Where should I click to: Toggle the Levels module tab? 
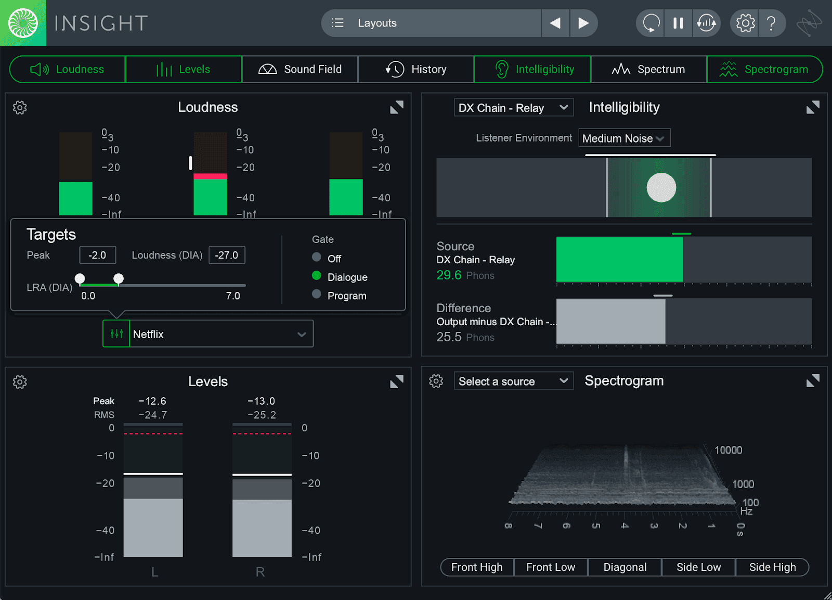[184, 69]
